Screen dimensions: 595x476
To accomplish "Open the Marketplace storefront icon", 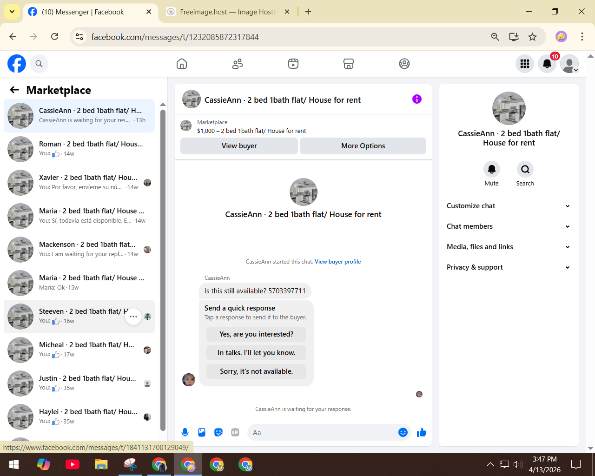I will click(349, 64).
